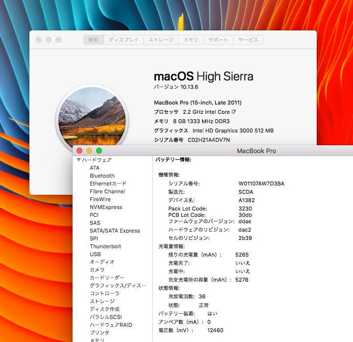Viewport: 353px width, 342px height.
Task: Click MacBook Pro (15-inch, Late 2011) text
Action: [198, 103]
